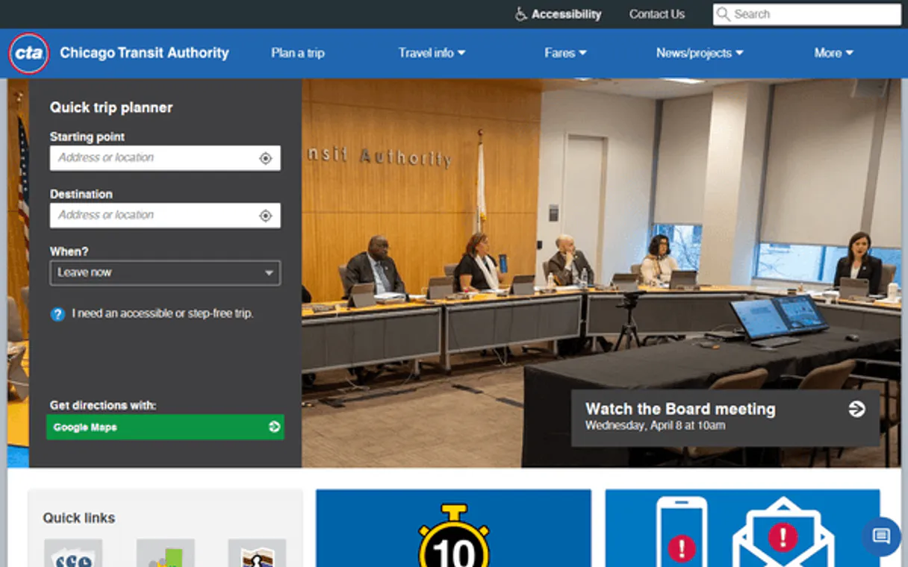The width and height of the screenshot is (908, 567).
Task: Get directions with Google Maps button
Action: 165,427
